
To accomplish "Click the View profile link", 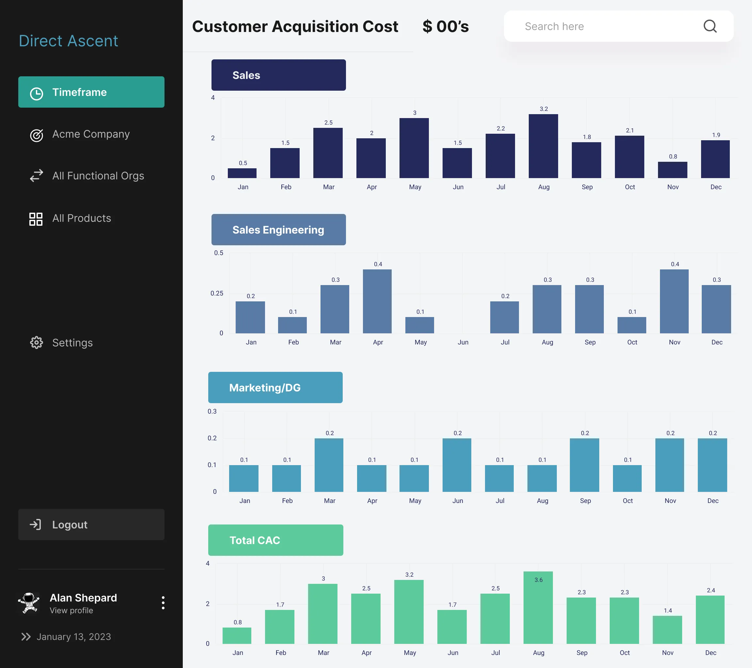I will coord(71,611).
